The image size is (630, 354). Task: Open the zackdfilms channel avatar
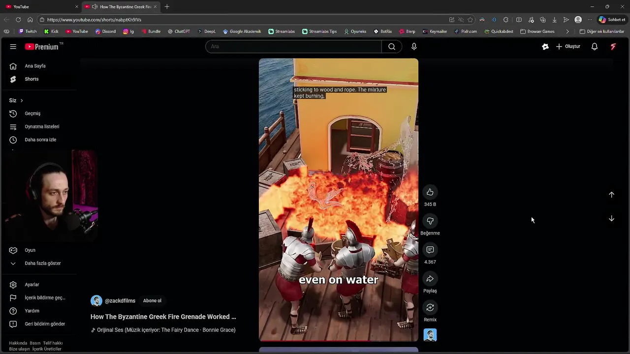point(96,301)
